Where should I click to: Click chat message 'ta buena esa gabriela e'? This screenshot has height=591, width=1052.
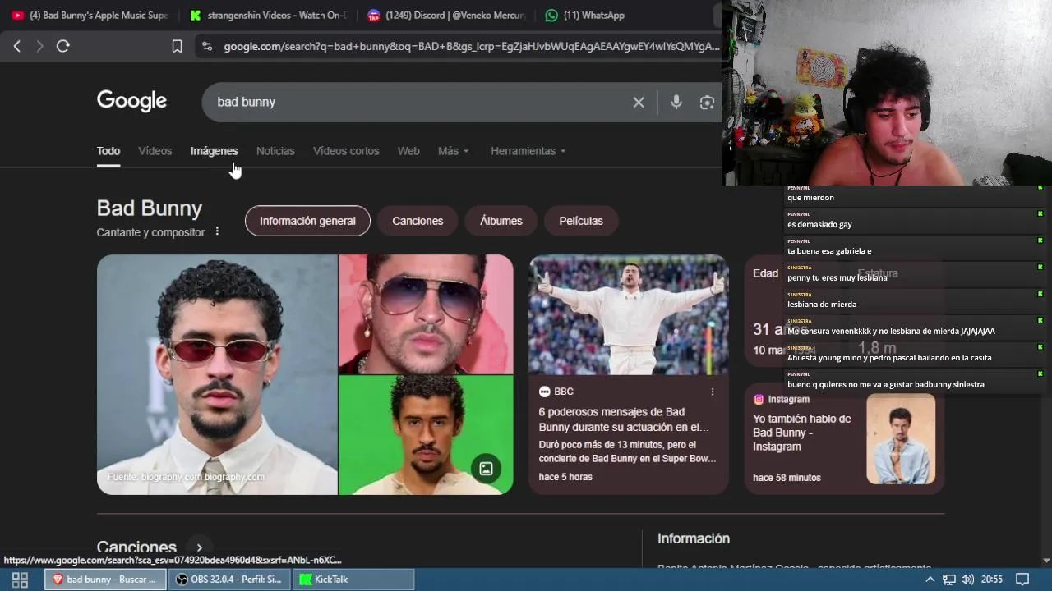(829, 251)
